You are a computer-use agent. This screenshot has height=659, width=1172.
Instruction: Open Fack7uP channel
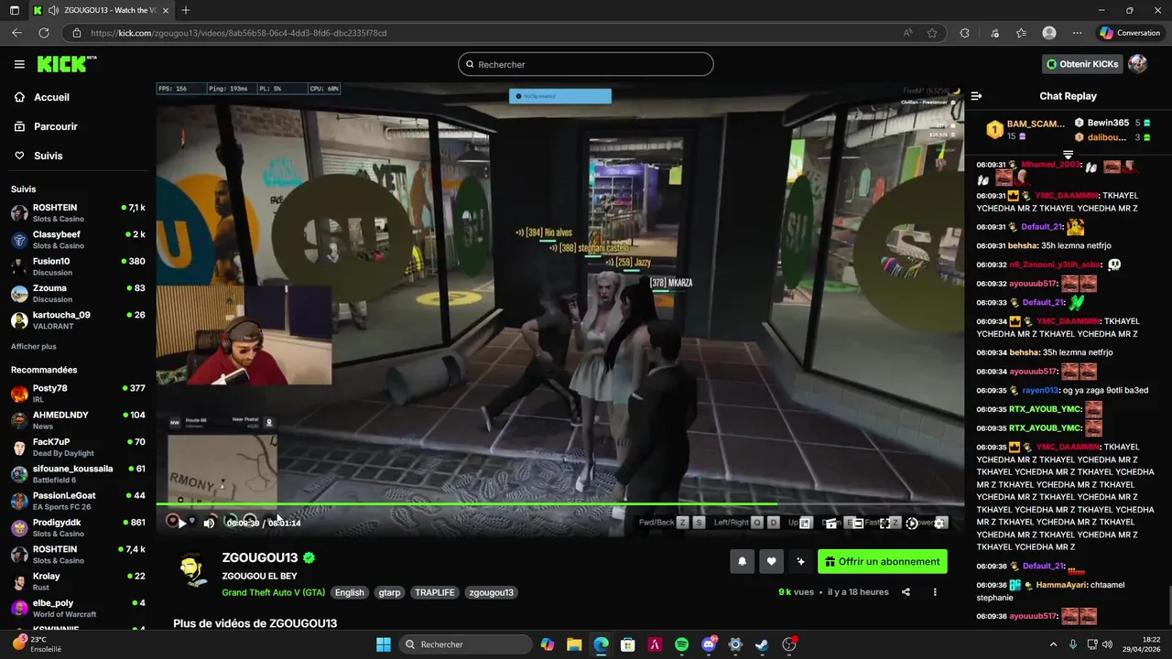point(78,447)
